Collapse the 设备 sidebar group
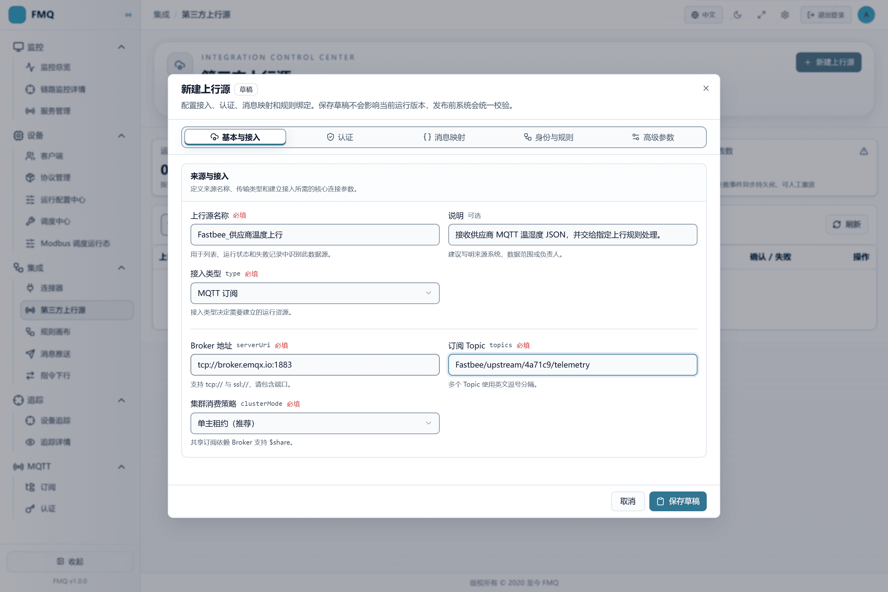The image size is (888, 592). pos(121,136)
